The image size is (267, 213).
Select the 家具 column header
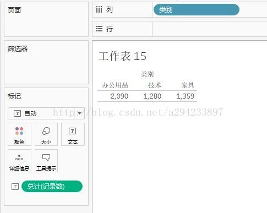click(x=188, y=85)
